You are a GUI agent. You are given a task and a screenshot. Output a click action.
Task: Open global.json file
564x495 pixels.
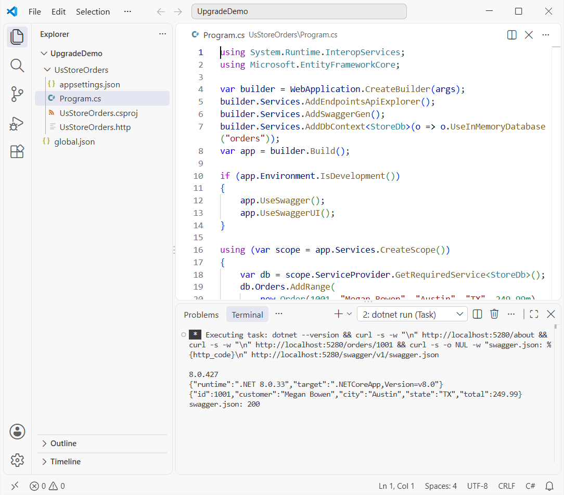(102, 141)
